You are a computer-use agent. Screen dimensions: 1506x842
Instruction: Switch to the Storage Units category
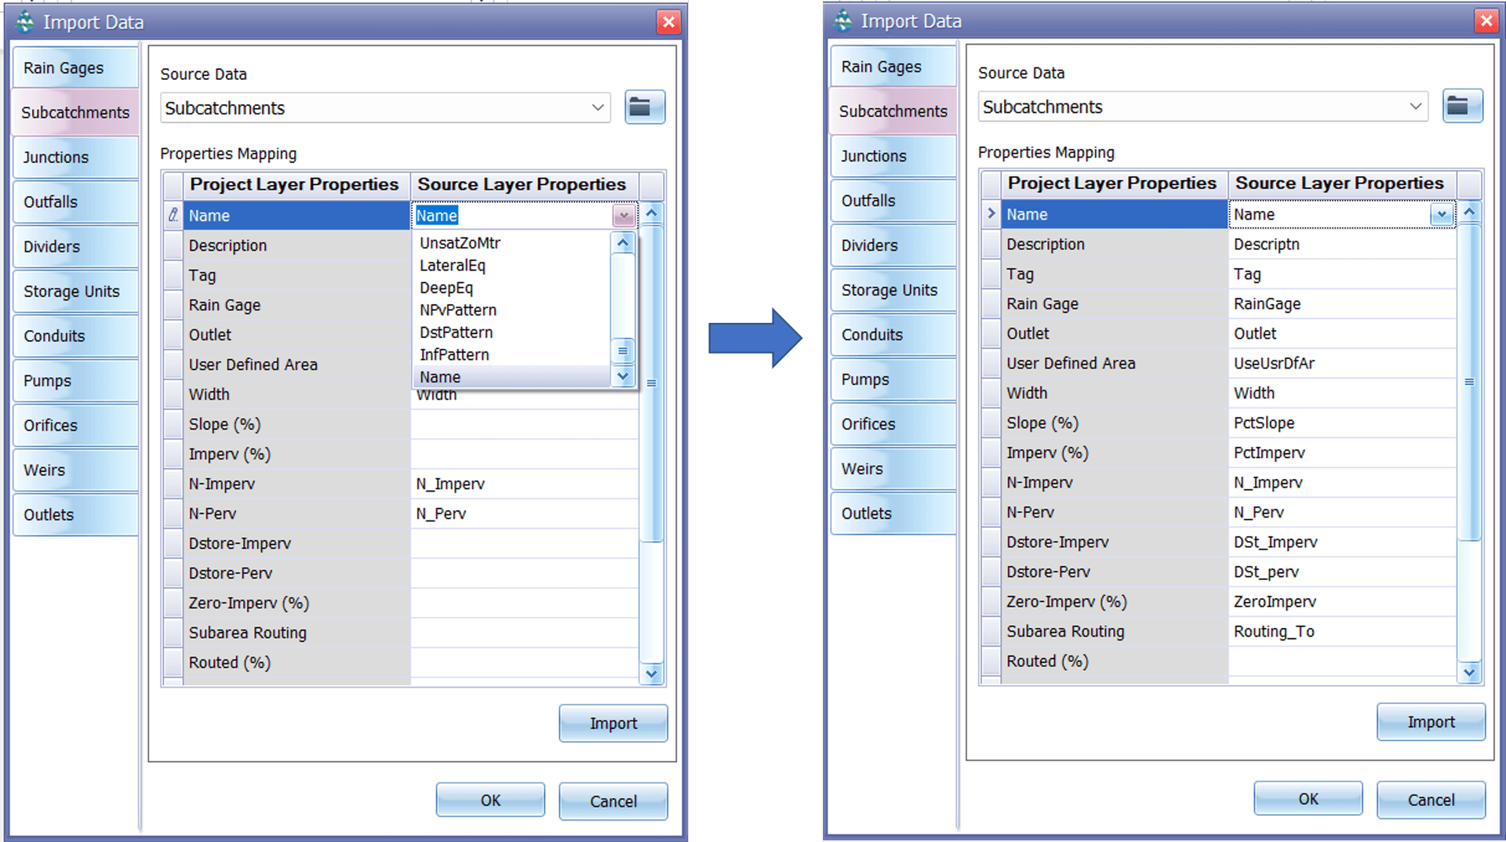point(72,291)
